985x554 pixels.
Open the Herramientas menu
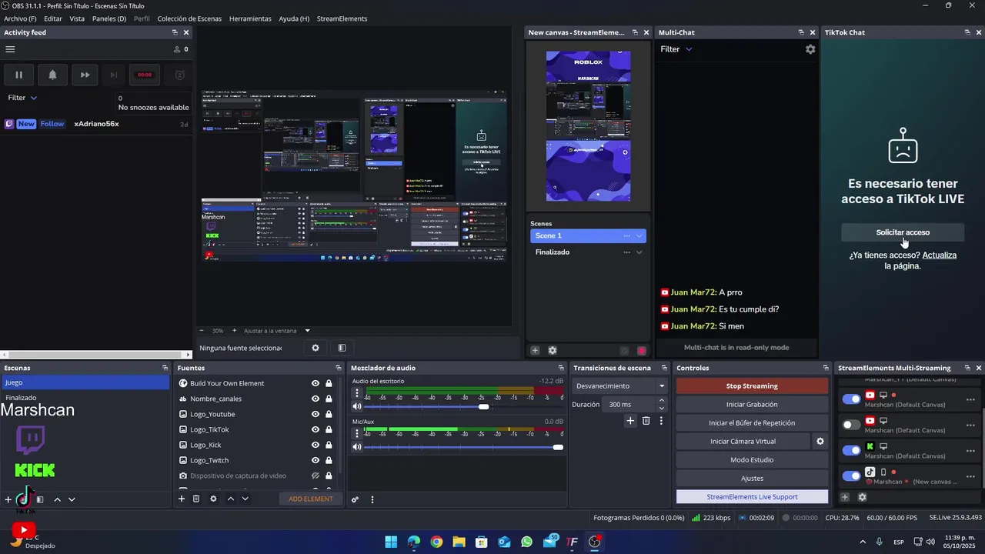(250, 18)
